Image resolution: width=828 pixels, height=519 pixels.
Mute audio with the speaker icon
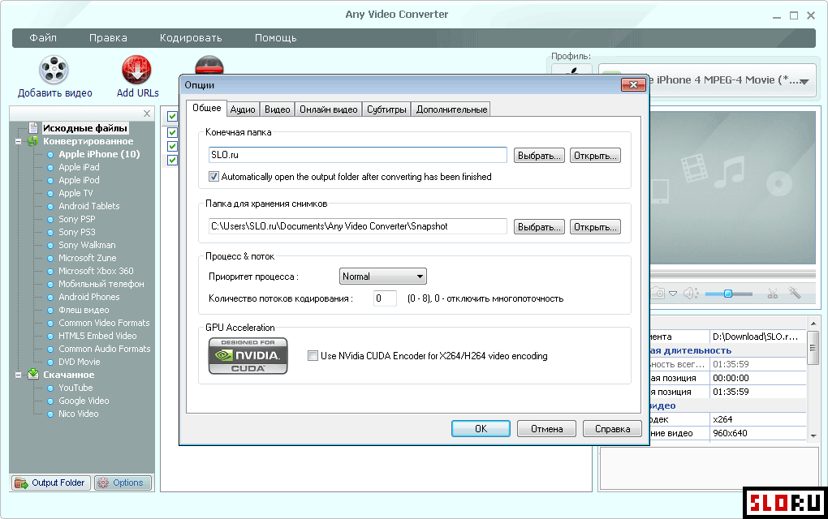tap(690, 293)
